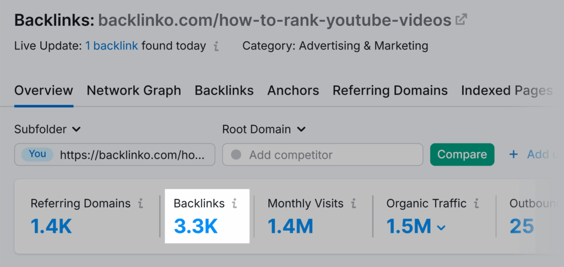Click info icon beside Backlinks metric
This screenshot has width=564, height=267.
pos(235,204)
